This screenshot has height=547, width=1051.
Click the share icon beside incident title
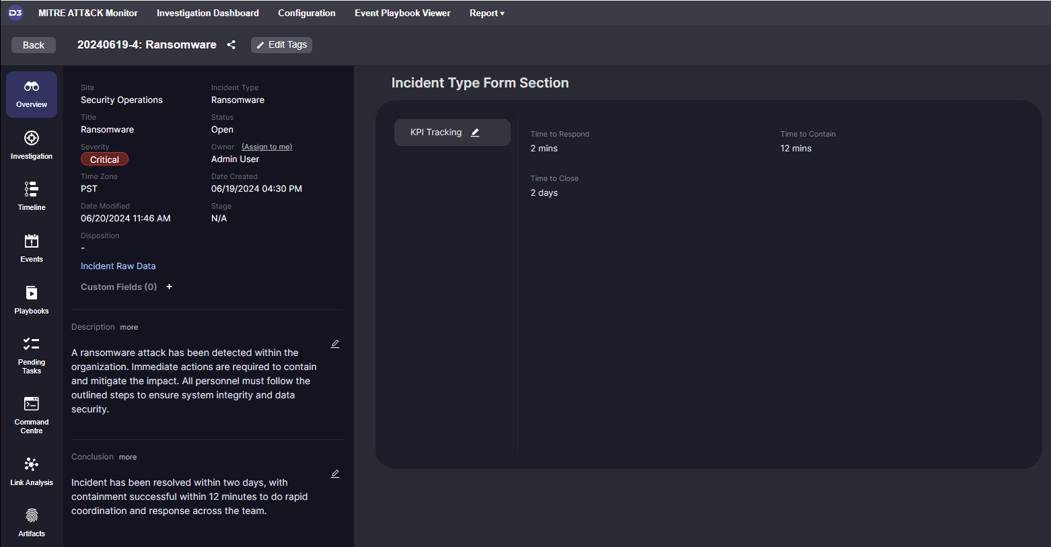(231, 45)
